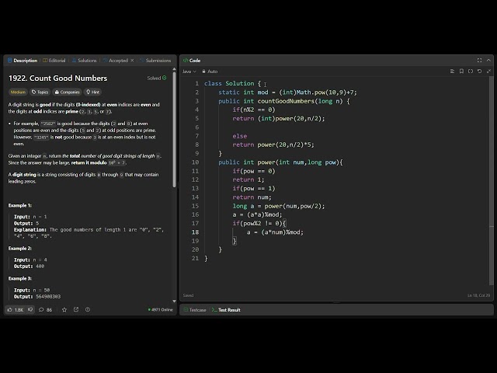Image resolution: width=497 pixels, height=373 pixels.
Task: Click the 'Example 1:' heading
Action: pyautogui.click(x=19, y=205)
